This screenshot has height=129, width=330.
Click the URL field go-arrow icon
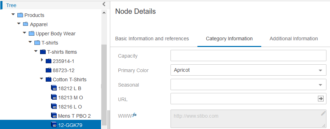click(x=320, y=99)
